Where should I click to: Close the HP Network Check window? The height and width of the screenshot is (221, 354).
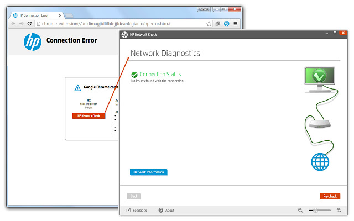(x=343, y=33)
